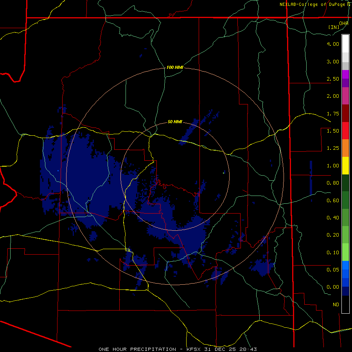The width and height of the screenshot is (352, 352).
Task: Click the 1.75 legend value
Action: click(x=333, y=113)
